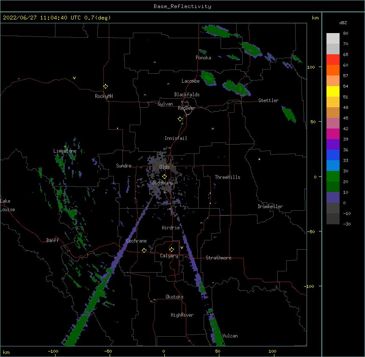Image resolution: width=365 pixels, height=357 pixels.
Task: Select the green 20–30 dBZ legend swatch
Action: (333, 176)
